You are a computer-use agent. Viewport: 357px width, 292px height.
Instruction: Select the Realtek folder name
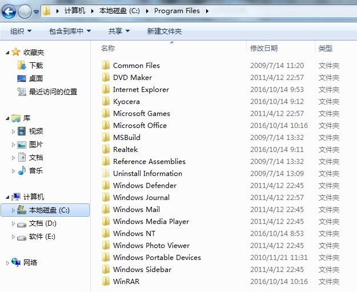pyautogui.click(x=126, y=149)
